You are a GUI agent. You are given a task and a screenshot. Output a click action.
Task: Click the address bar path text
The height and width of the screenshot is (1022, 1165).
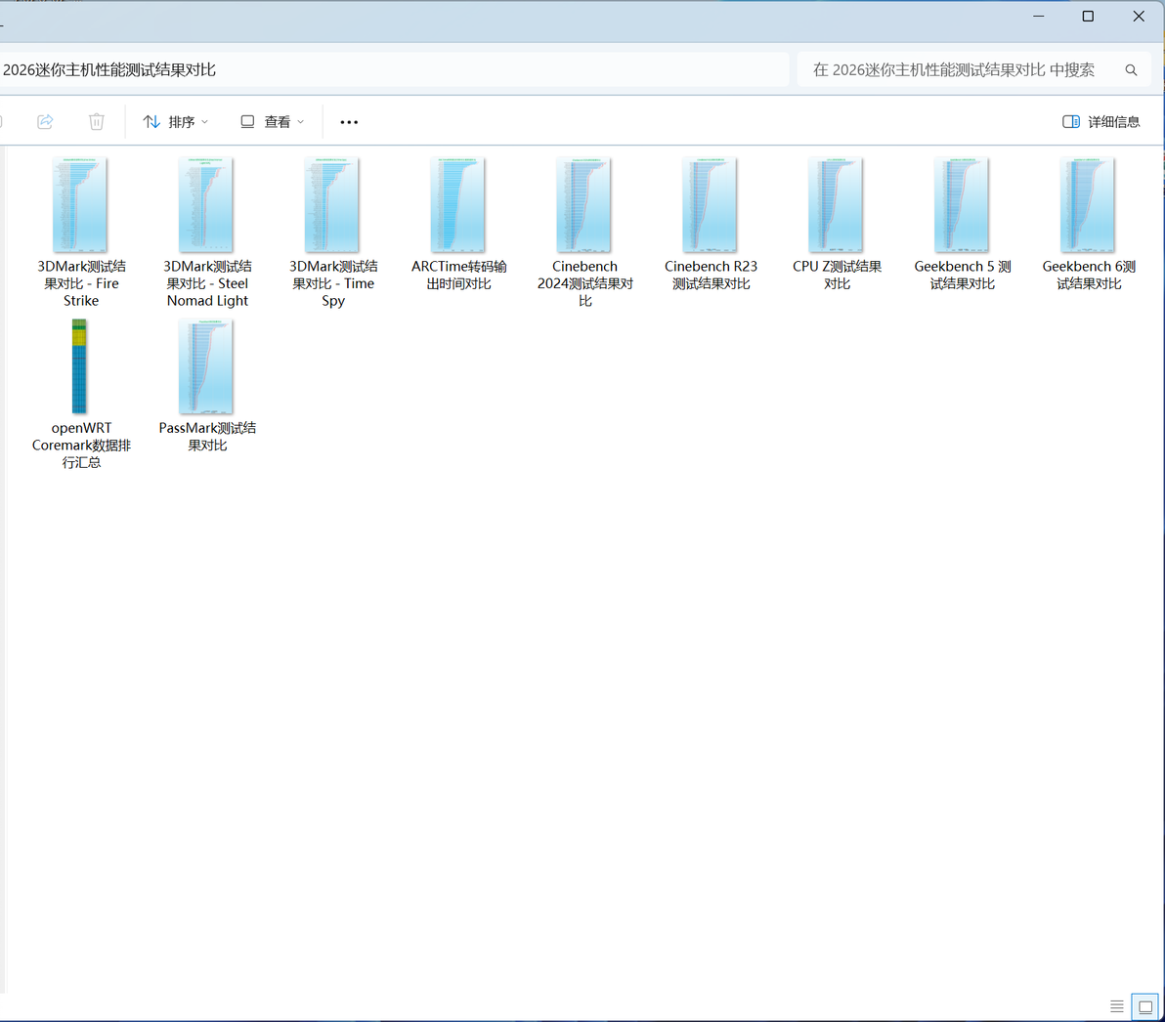(x=109, y=69)
